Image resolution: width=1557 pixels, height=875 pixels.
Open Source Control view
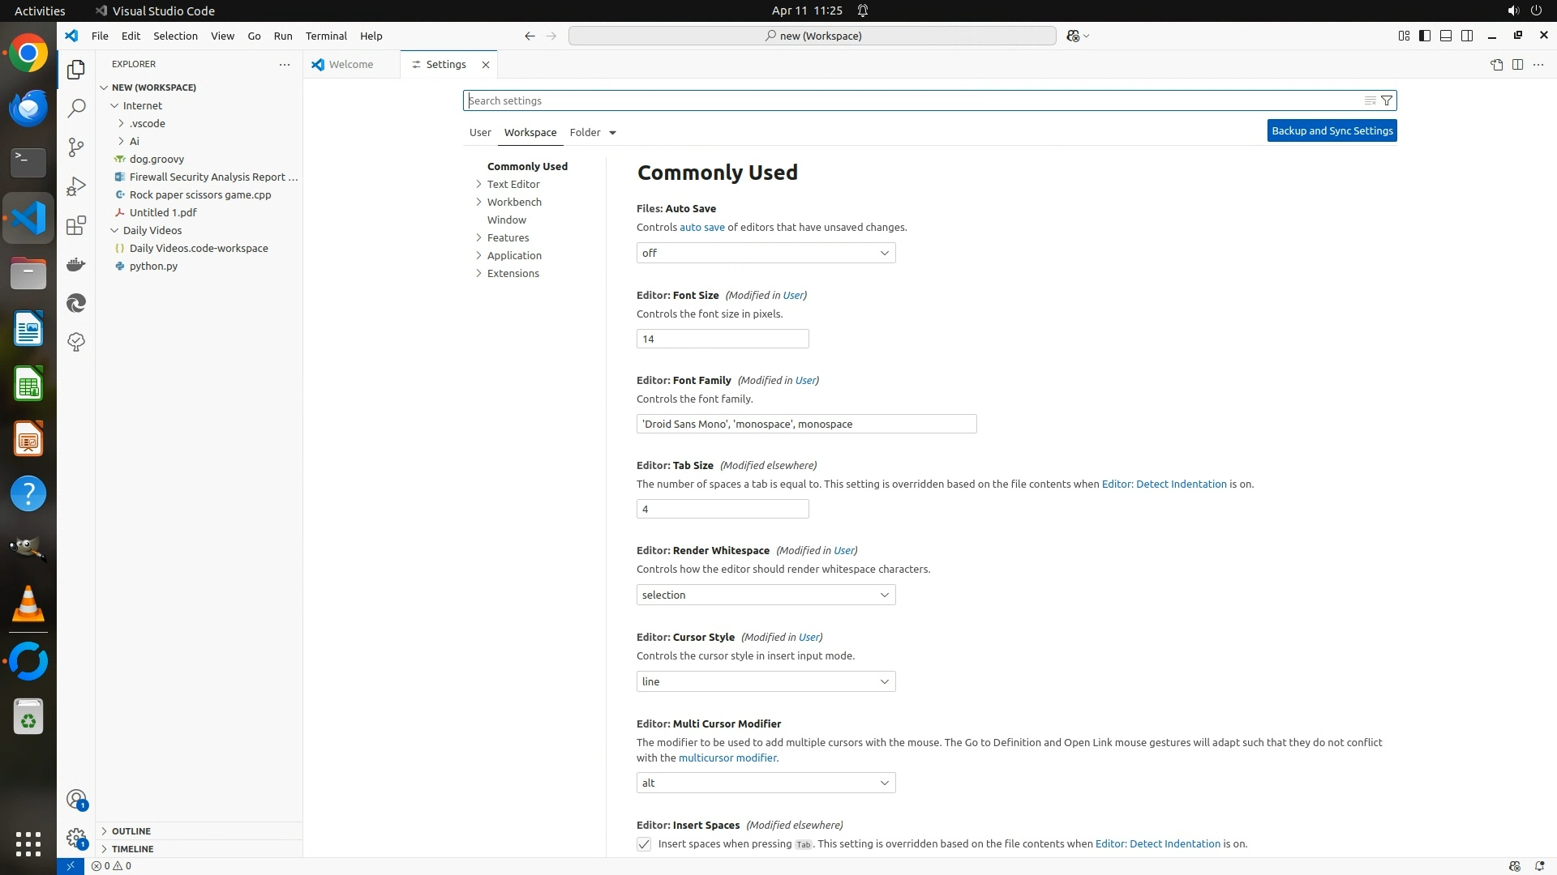tap(76, 147)
